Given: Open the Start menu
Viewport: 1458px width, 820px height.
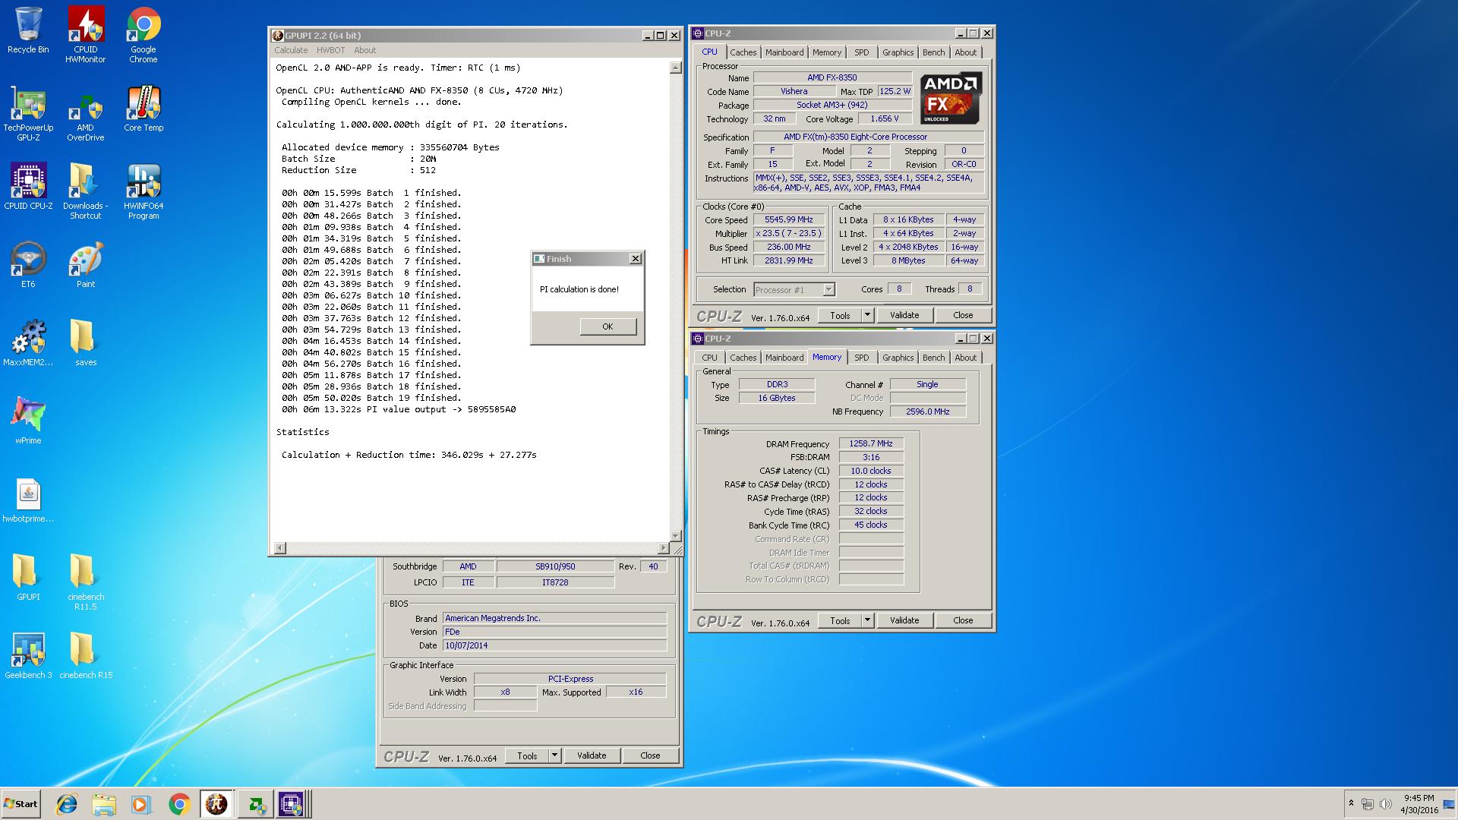Looking at the screenshot, I should pyautogui.click(x=21, y=804).
